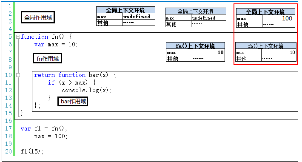
Task: Click the 'max = 100;' code line
Action: 51,136
